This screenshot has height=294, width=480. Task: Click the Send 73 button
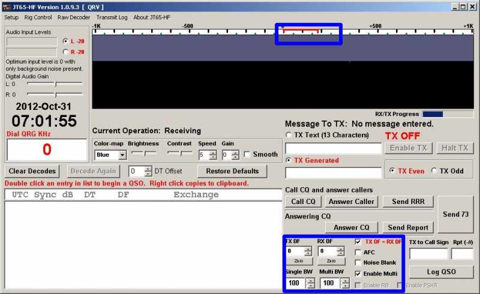[455, 214]
